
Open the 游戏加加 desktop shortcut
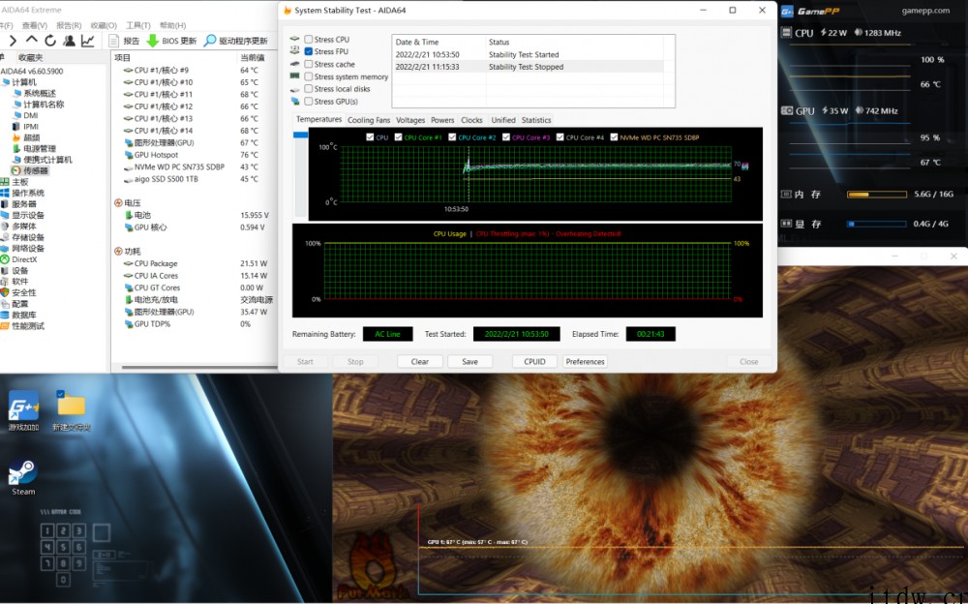(23, 410)
